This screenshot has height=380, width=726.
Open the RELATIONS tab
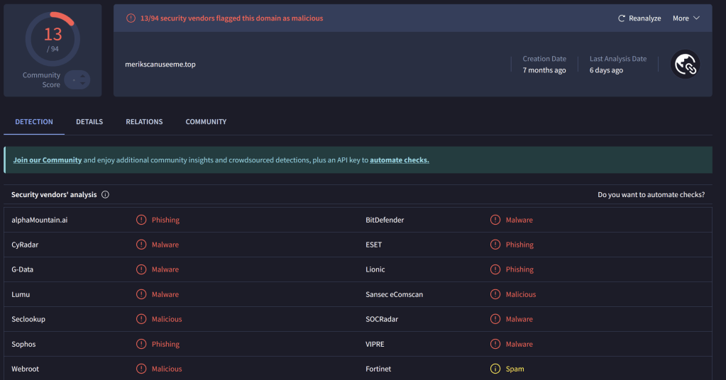click(x=144, y=122)
